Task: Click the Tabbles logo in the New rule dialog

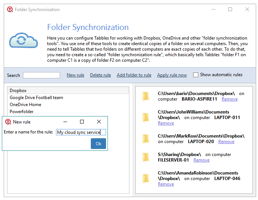Action: click(x=8, y=122)
